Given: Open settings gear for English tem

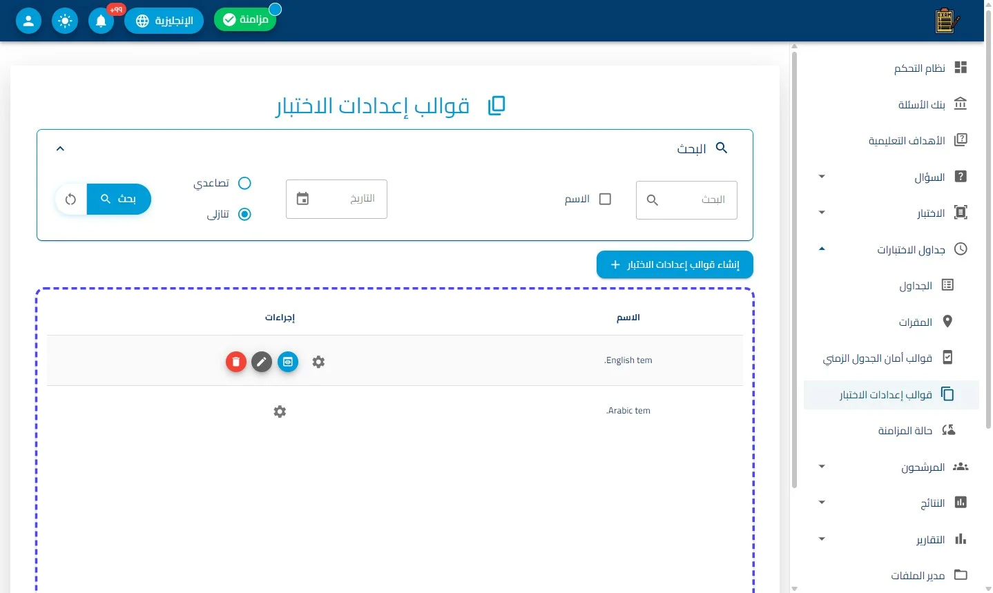Looking at the screenshot, I should pyautogui.click(x=318, y=362).
